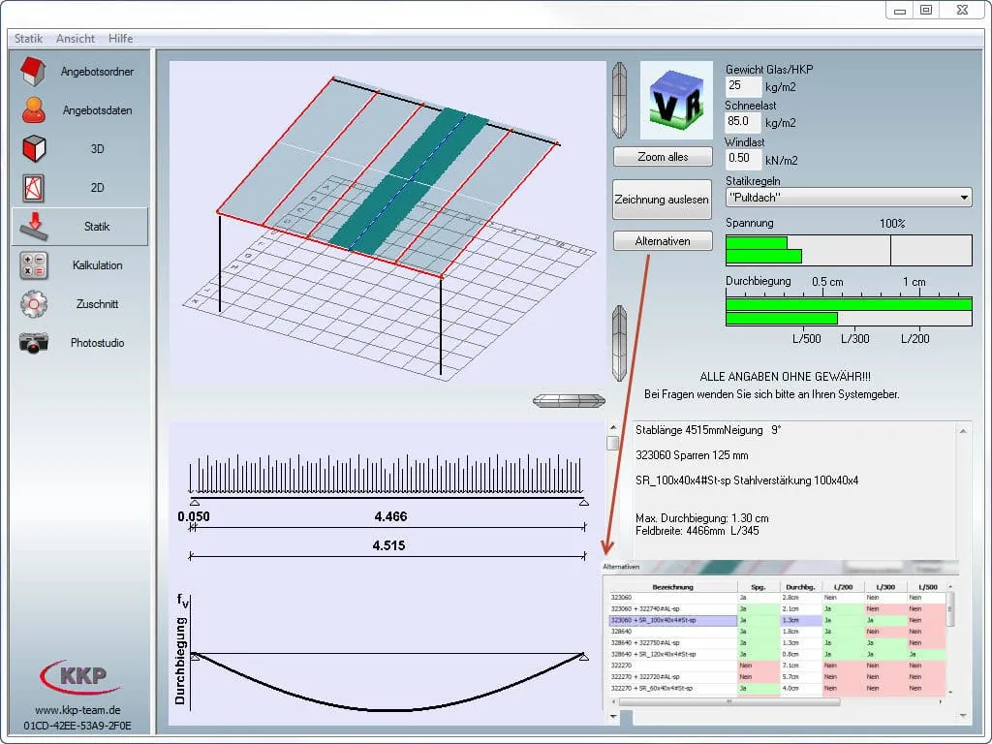Click the horizontal rotation crystal control
Screen dimensions: 992x744
pyautogui.click(x=569, y=400)
